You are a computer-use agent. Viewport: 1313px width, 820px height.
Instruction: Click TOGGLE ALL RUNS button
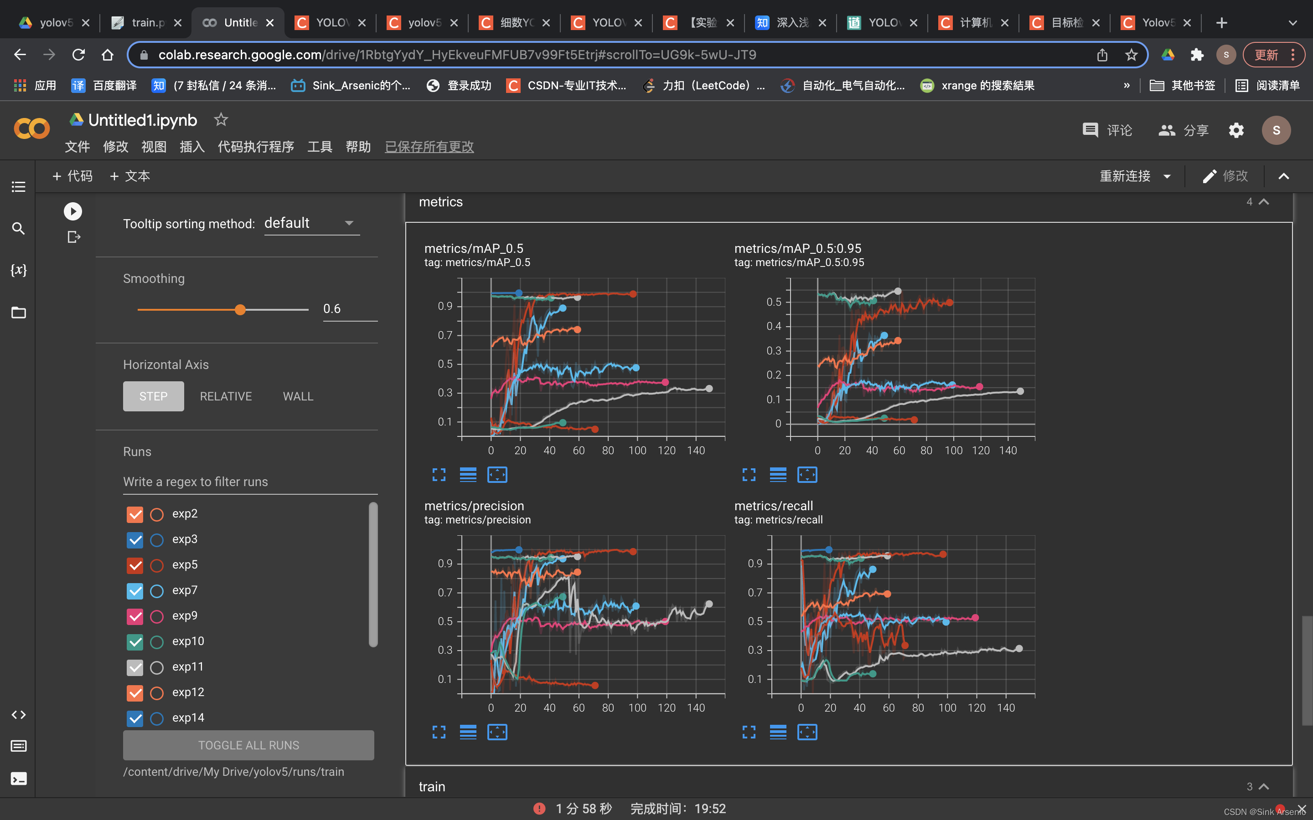pos(248,745)
